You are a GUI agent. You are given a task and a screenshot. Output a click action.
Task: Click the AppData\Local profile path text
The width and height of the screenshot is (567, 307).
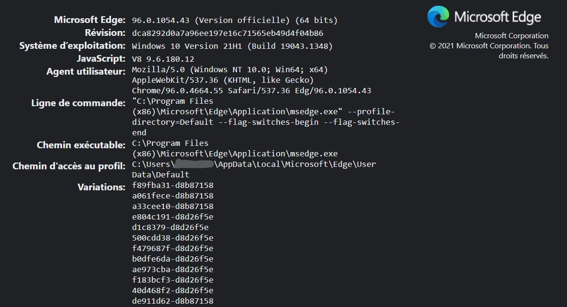[249, 164]
